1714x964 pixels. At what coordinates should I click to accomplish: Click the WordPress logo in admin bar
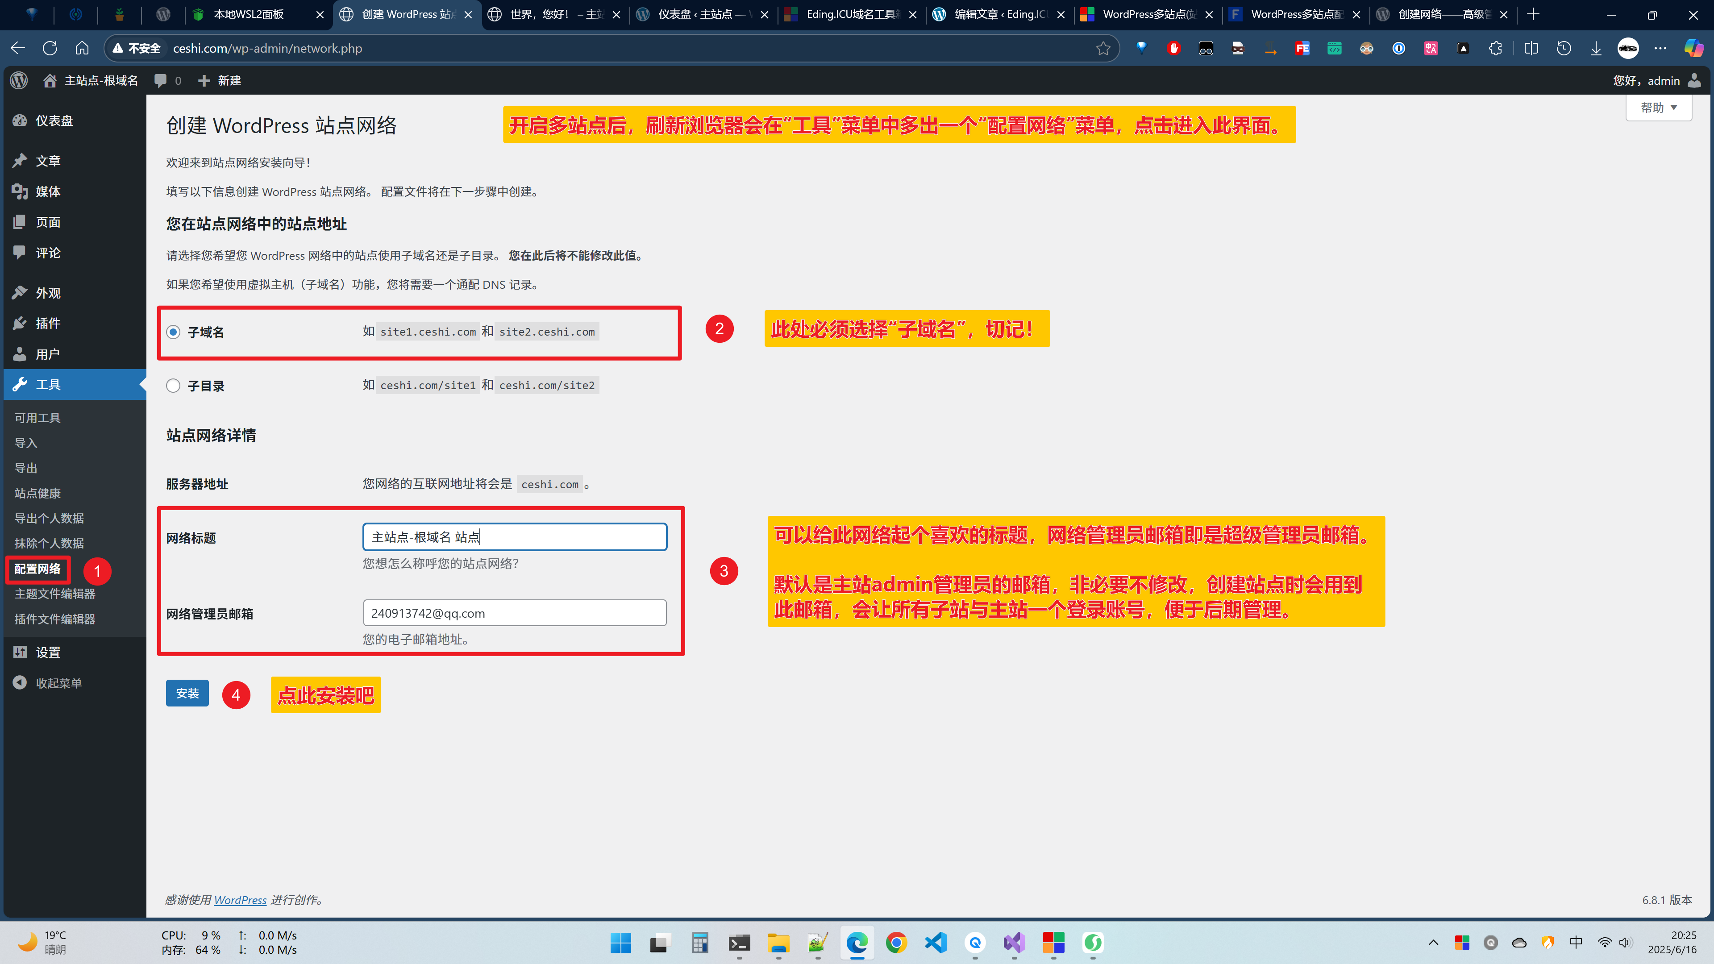[19, 80]
